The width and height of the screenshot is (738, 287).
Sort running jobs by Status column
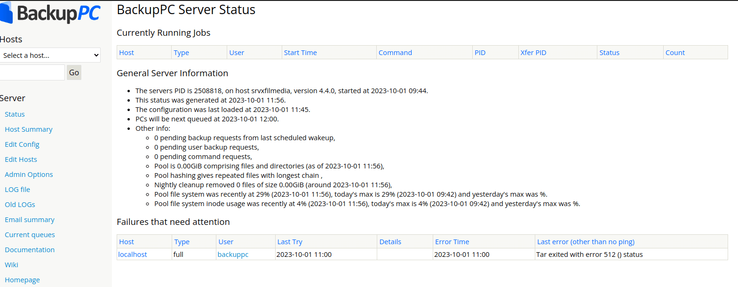[x=609, y=53]
